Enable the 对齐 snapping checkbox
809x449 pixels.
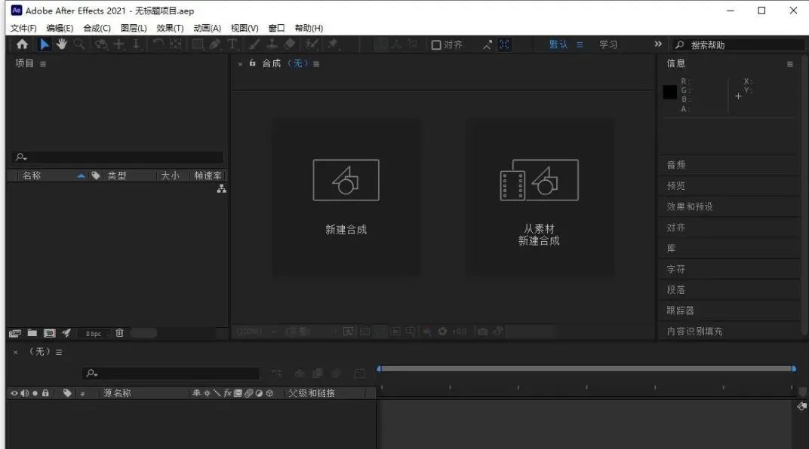436,44
